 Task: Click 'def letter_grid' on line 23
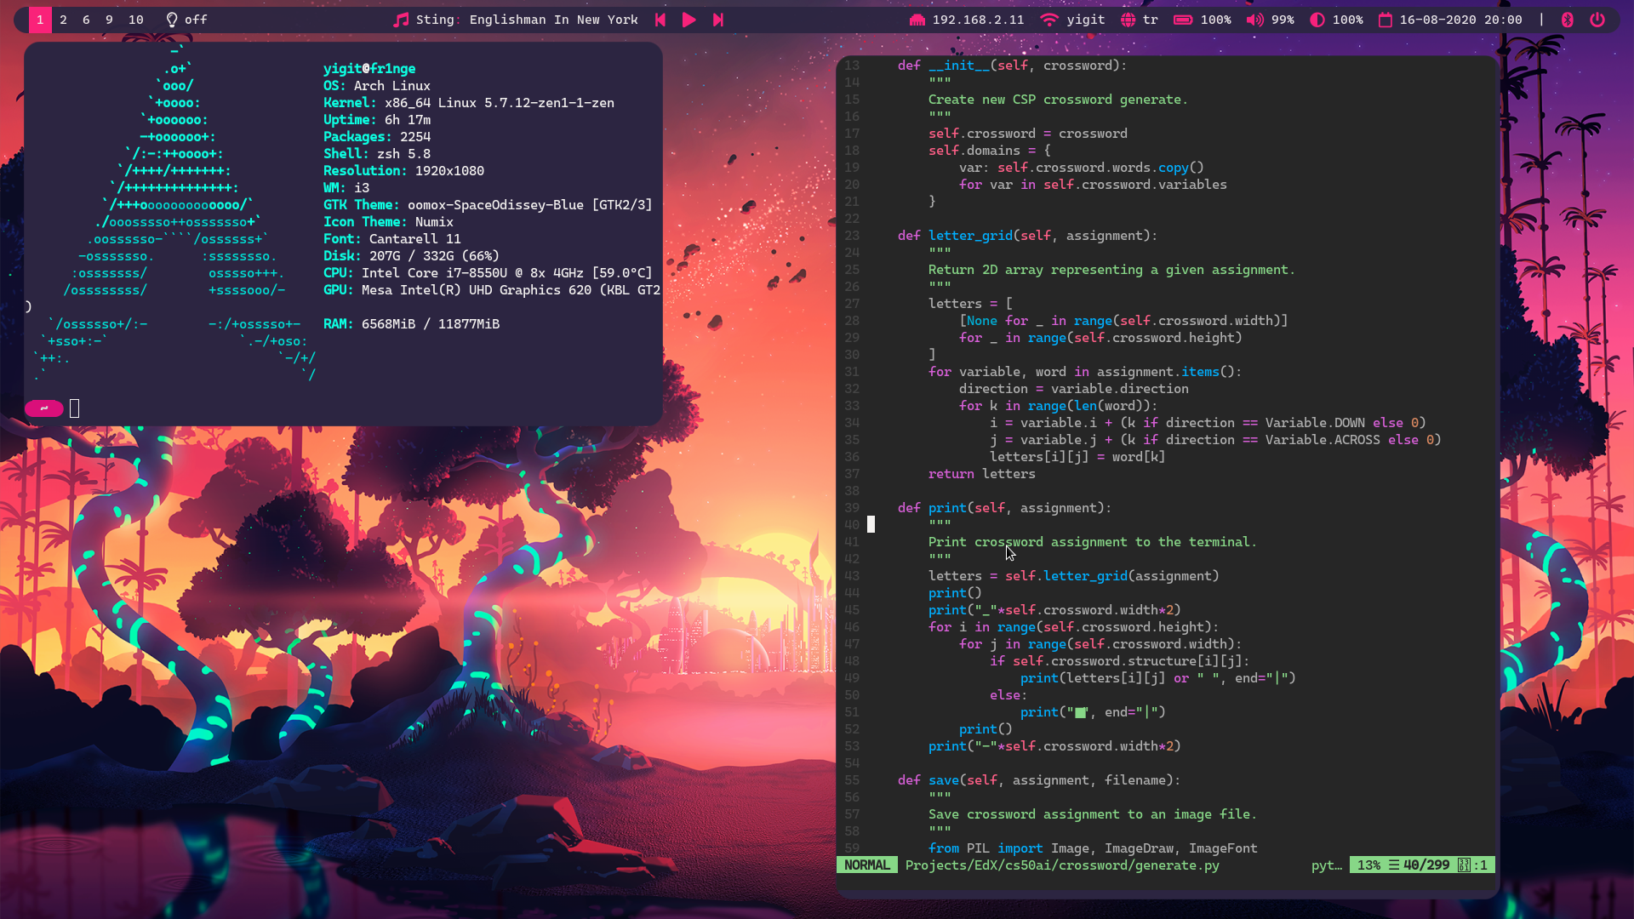click(955, 235)
